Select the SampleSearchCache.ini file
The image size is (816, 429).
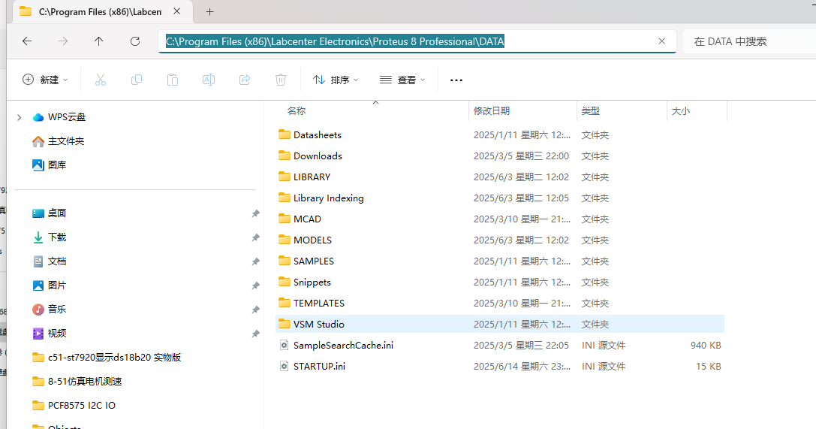[500, 345]
